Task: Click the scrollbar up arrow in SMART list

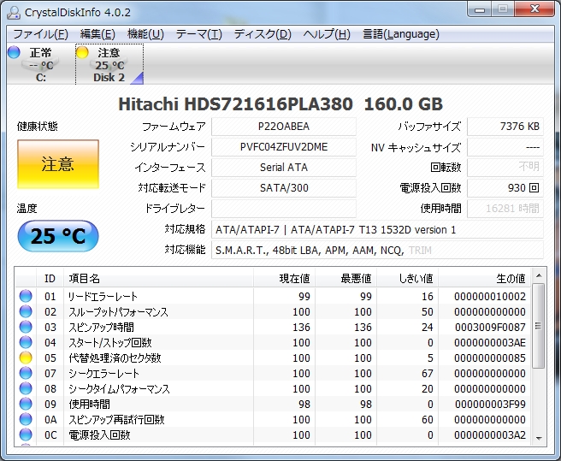Action: click(x=539, y=275)
